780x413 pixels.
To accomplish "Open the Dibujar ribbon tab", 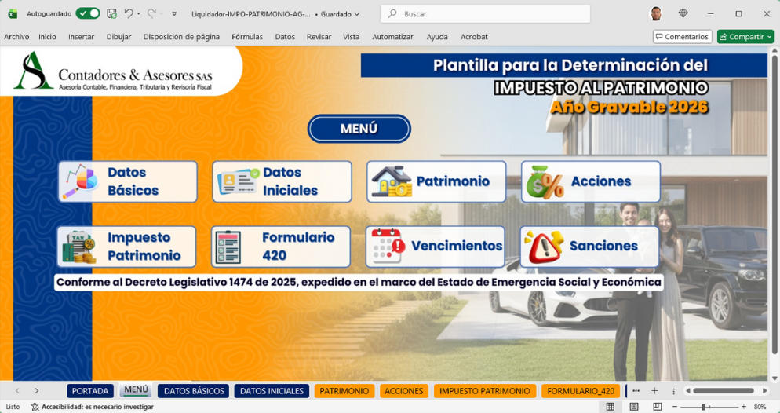I will (x=119, y=37).
